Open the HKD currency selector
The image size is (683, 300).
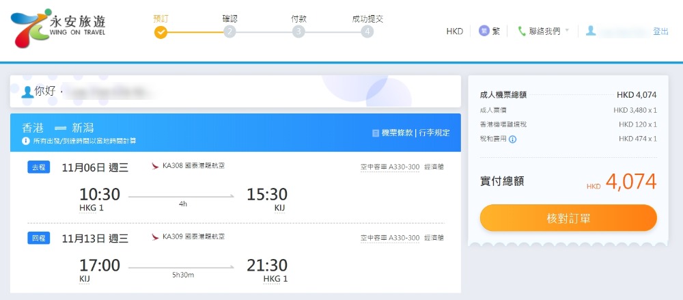click(455, 31)
